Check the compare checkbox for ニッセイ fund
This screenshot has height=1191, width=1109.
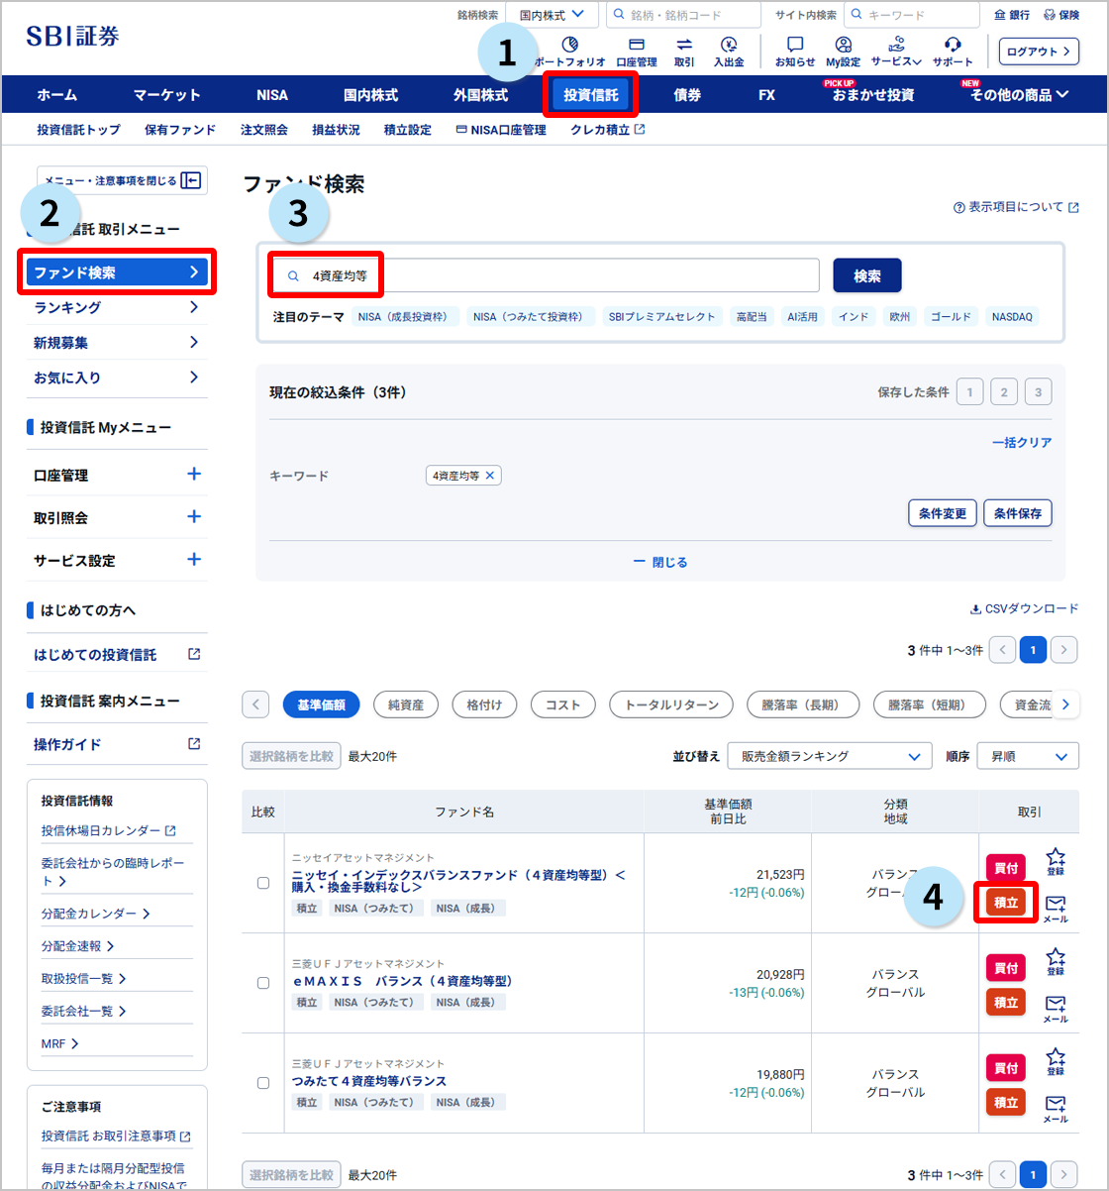263,882
